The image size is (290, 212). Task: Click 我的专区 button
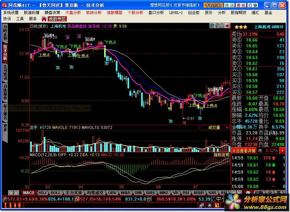tap(57, 19)
